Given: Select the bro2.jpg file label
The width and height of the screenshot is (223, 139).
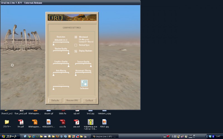Looking at the screenshot, I should (x=90, y=113).
